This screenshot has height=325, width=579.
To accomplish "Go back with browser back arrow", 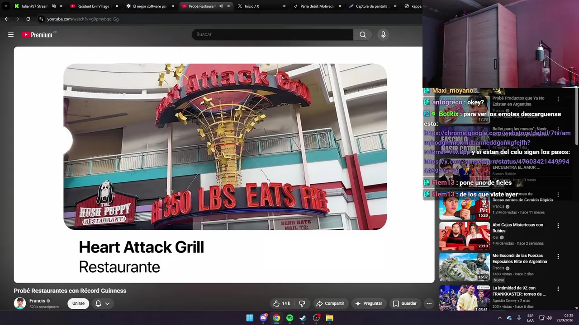I will coord(6,19).
